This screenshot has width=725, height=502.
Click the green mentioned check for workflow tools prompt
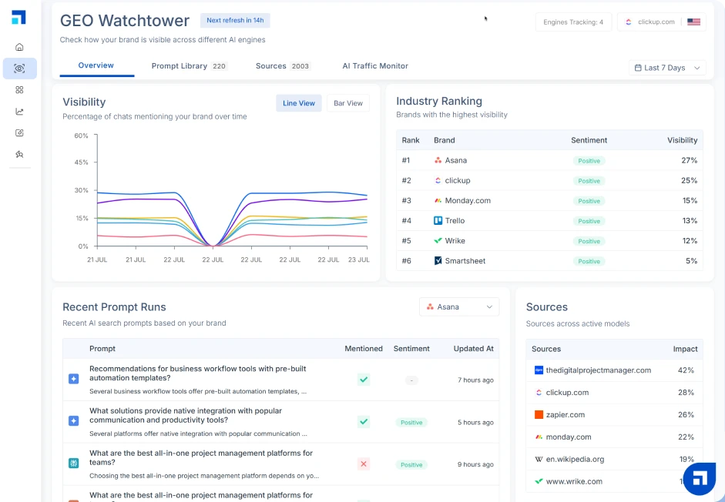point(364,380)
